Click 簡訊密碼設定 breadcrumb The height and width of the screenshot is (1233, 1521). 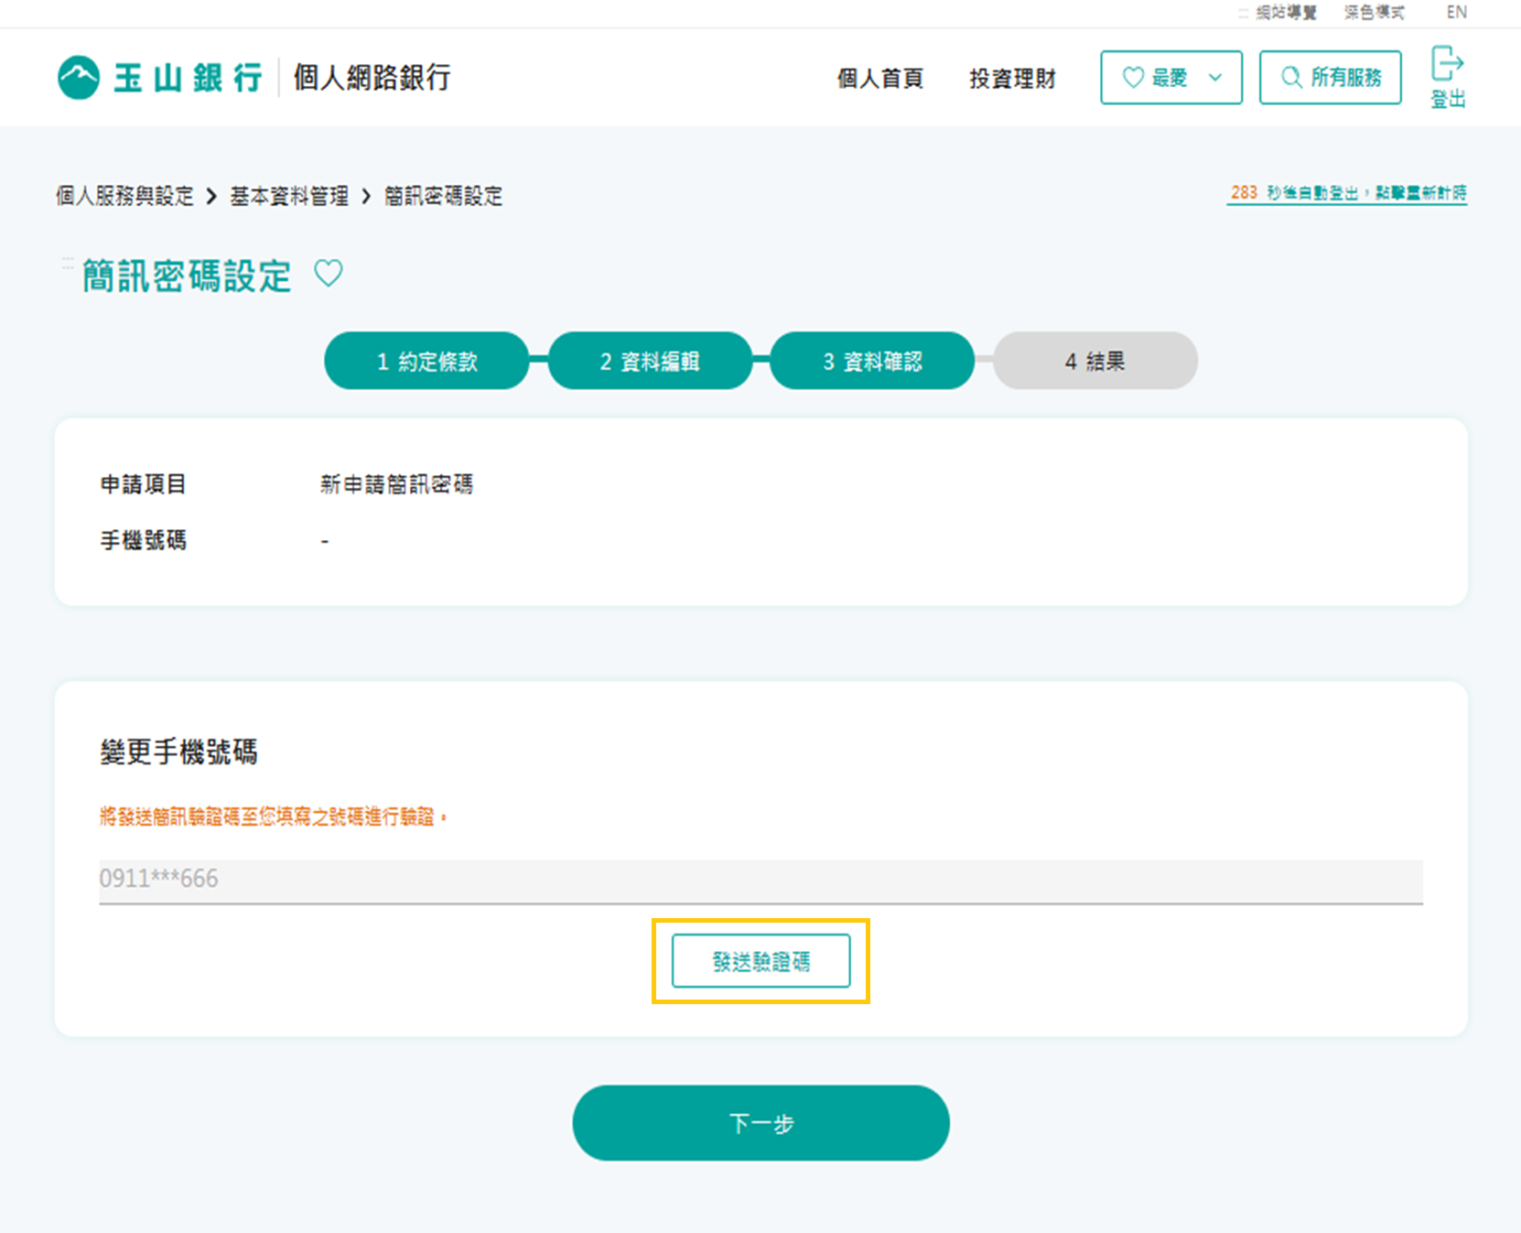[x=444, y=196]
